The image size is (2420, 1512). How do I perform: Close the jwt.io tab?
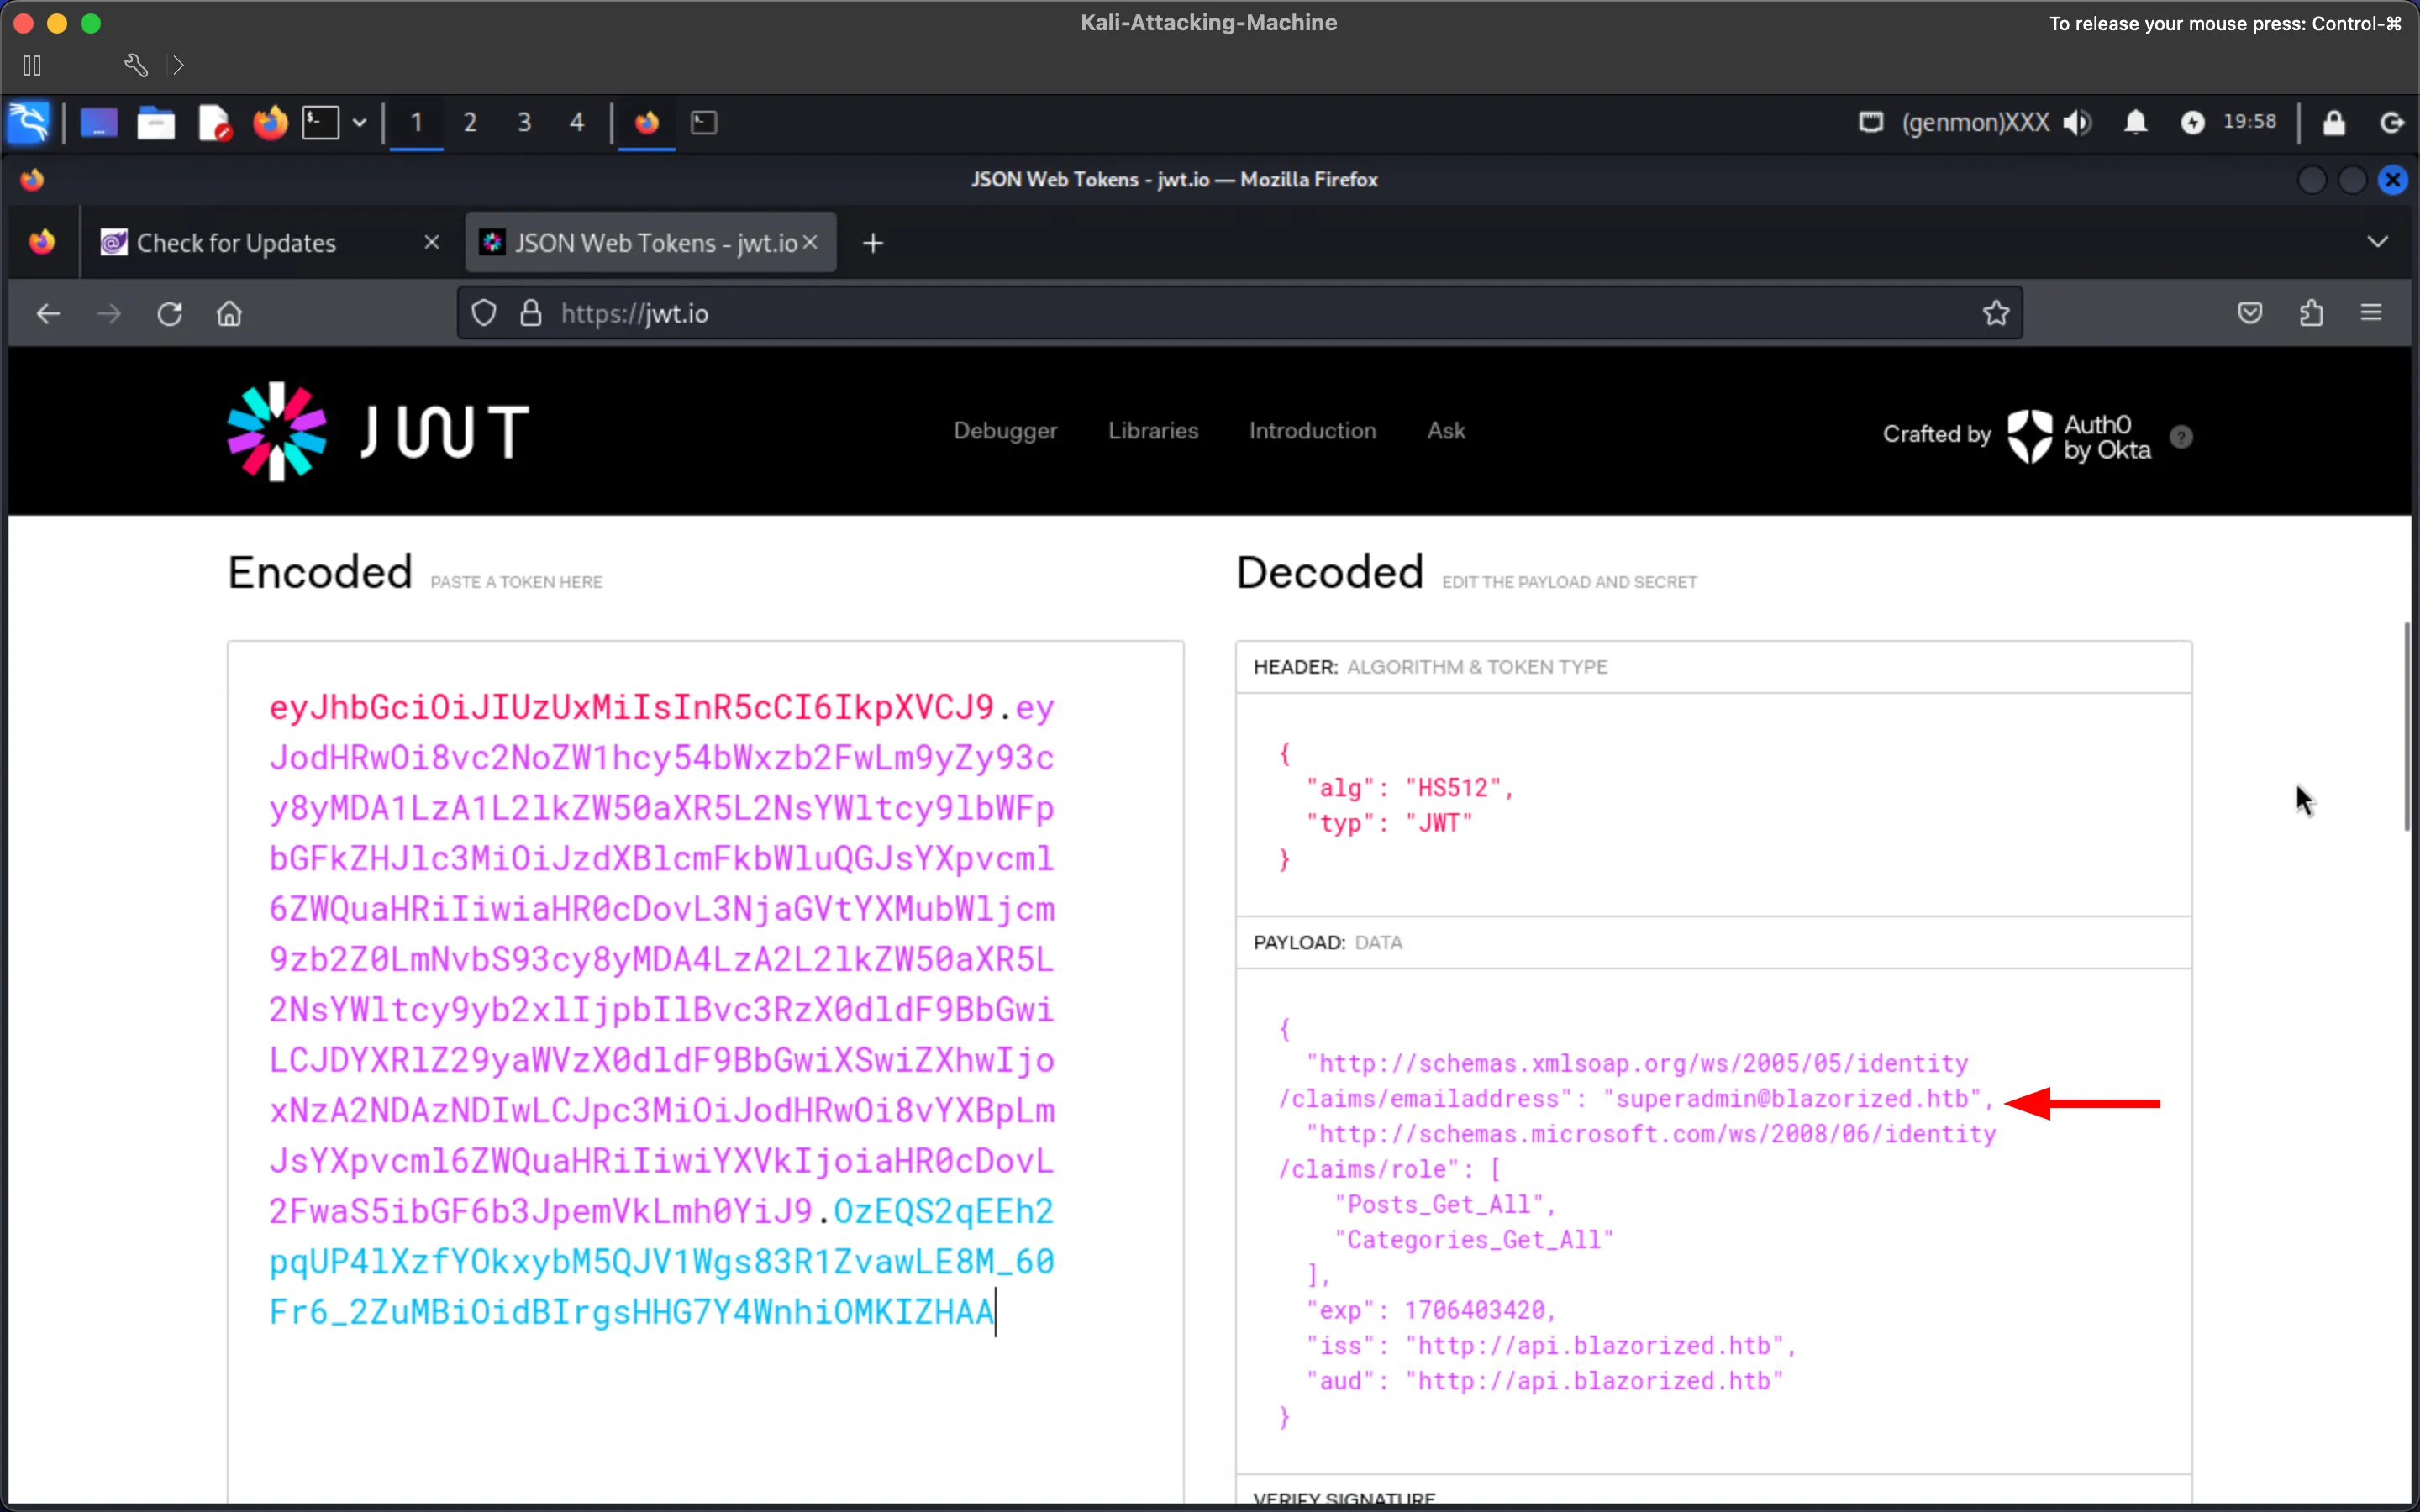pyautogui.click(x=810, y=242)
